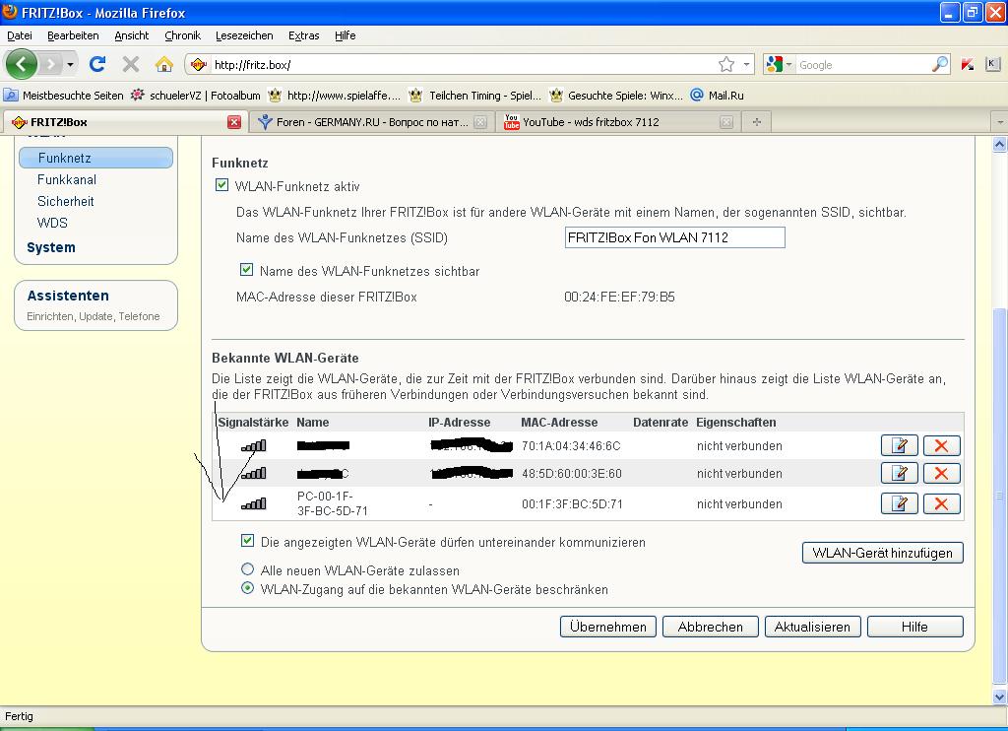Click the page scrollbar down arrow
Image resolution: width=1008 pixels, height=731 pixels.
(1000, 697)
